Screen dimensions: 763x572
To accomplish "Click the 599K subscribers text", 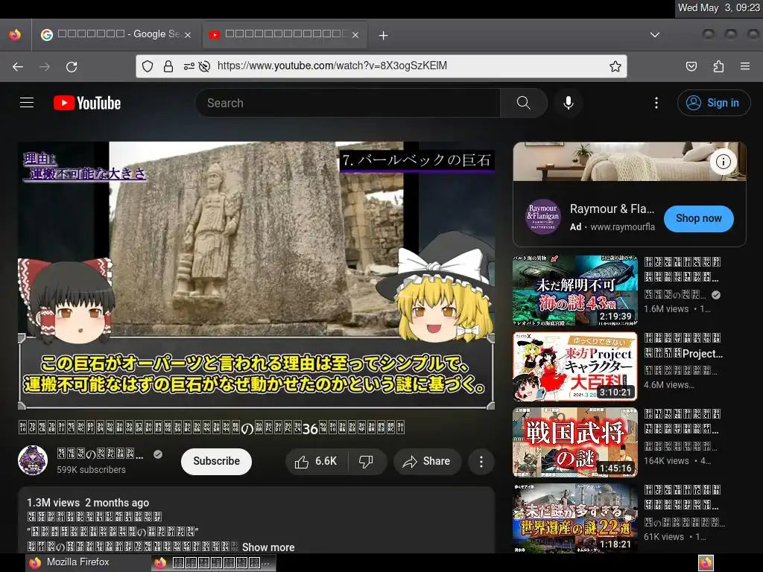I will (91, 469).
